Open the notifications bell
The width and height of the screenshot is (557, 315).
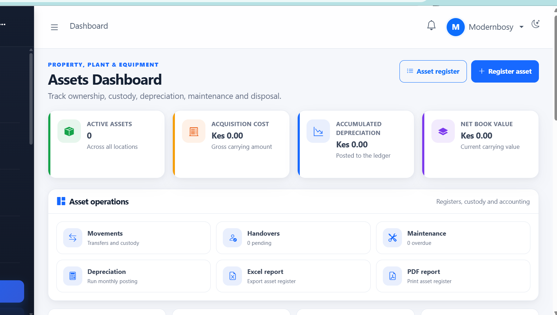(431, 26)
